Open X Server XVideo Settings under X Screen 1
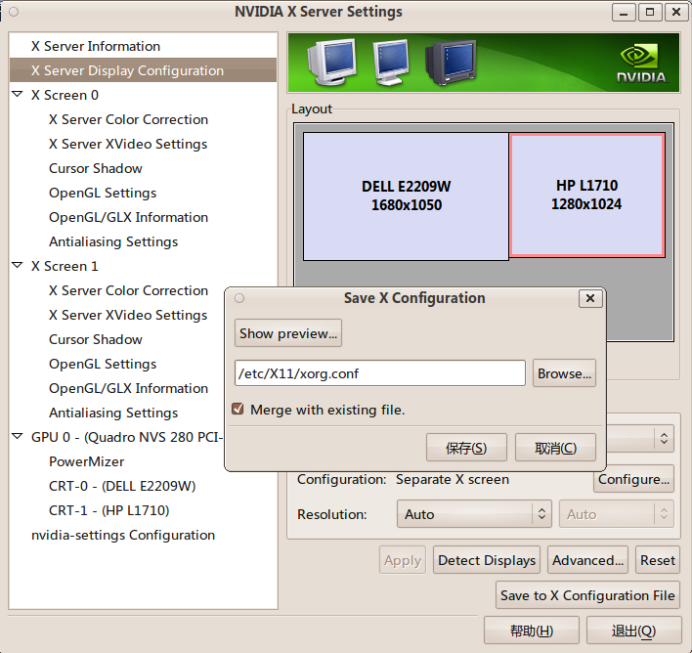 pos(128,315)
